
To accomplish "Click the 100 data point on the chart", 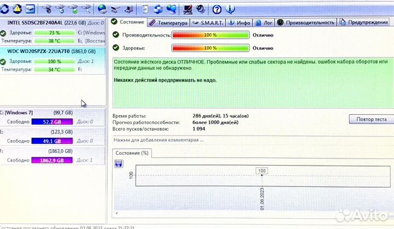I will [262, 175].
